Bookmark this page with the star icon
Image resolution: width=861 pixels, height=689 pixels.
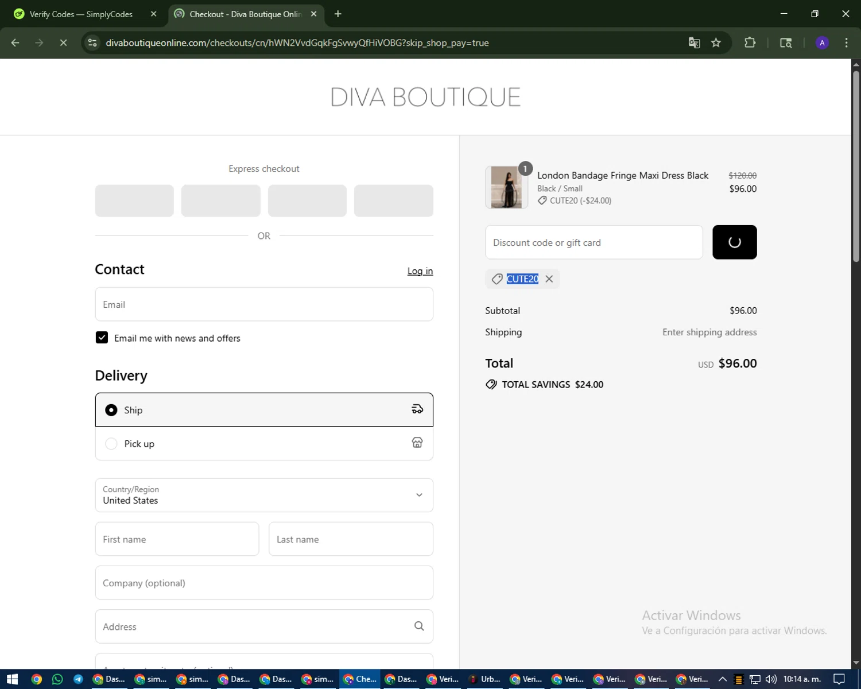coord(716,43)
